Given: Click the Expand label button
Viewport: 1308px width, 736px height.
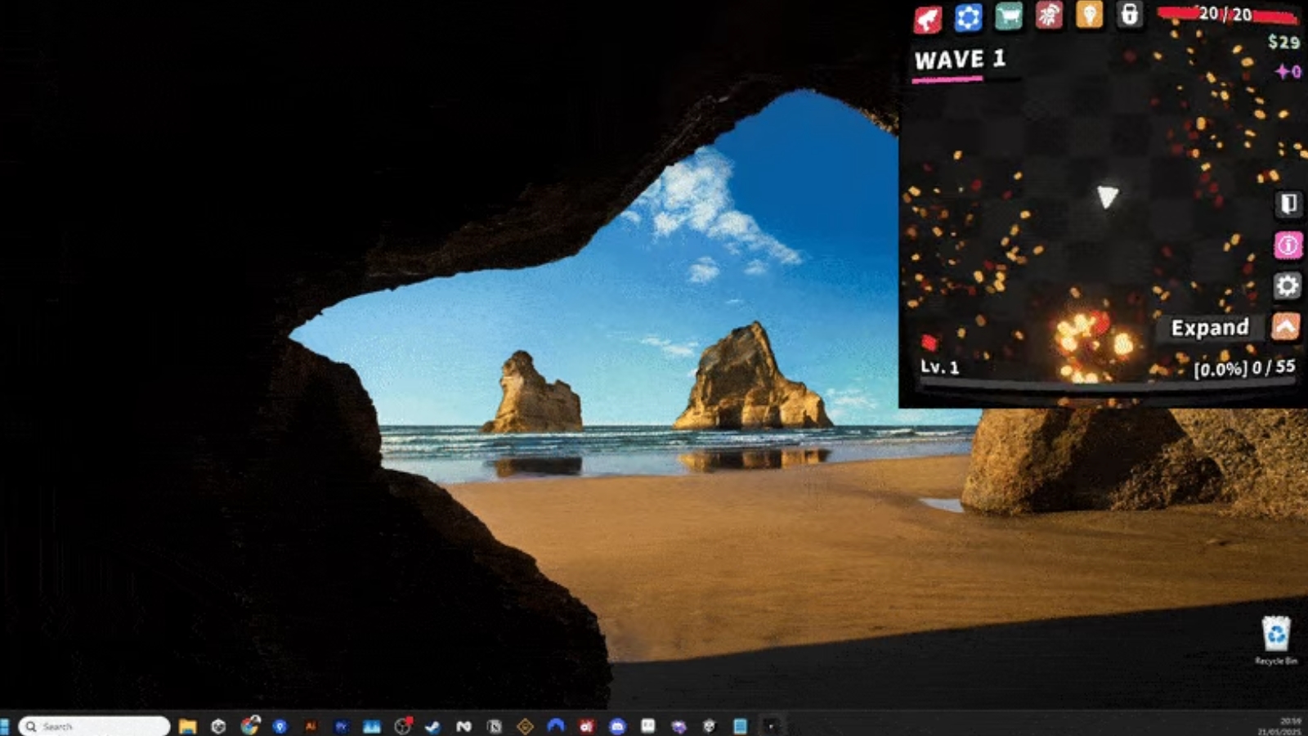Looking at the screenshot, I should pyautogui.click(x=1210, y=328).
